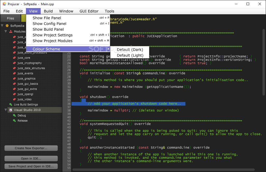The image size is (266, 172).
Task: Click the juce_cryptography module icon
Action: [15, 63]
